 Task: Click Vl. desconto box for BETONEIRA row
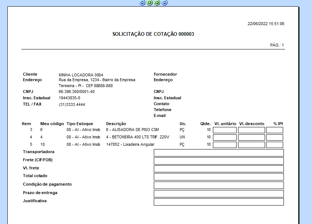tap(251, 137)
